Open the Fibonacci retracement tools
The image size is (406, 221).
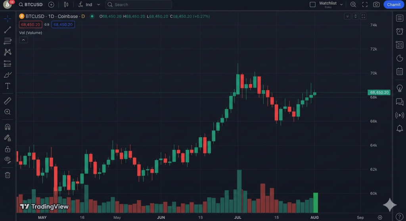point(8,41)
